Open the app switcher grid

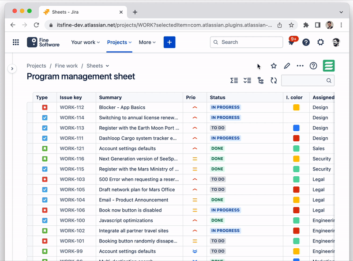pyautogui.click(x=16, y=42)
